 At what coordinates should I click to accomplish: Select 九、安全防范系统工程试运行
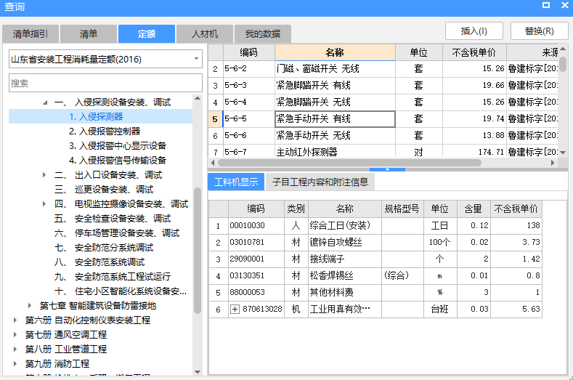[113, 277]
